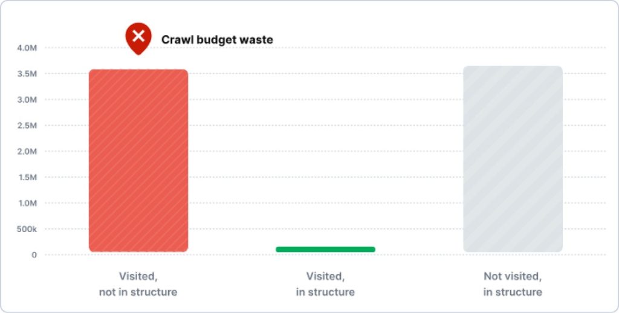Click the "Not visited, in structure" axis label
This screenshot has width=619, height=313.
click(x=513, y=284)
